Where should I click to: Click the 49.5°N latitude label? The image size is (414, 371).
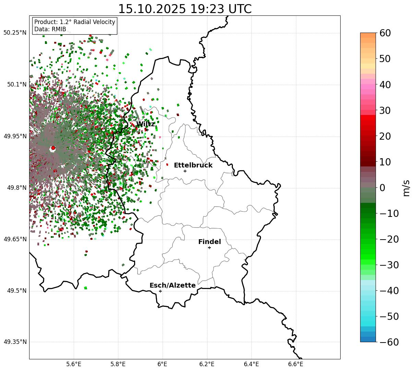(16, 291)
